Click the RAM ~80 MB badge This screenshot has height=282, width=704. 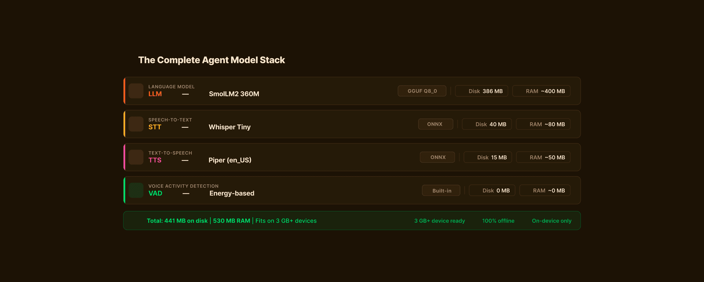543,124
